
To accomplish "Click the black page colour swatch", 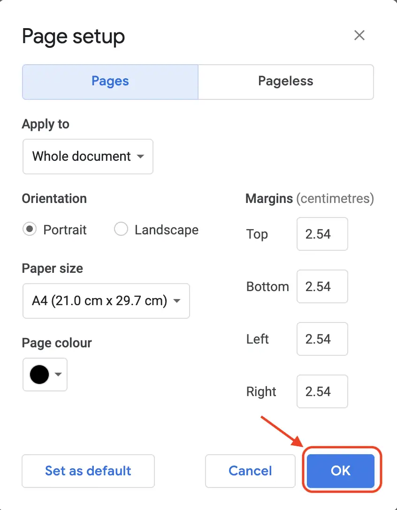I will [x=39, y=375].
